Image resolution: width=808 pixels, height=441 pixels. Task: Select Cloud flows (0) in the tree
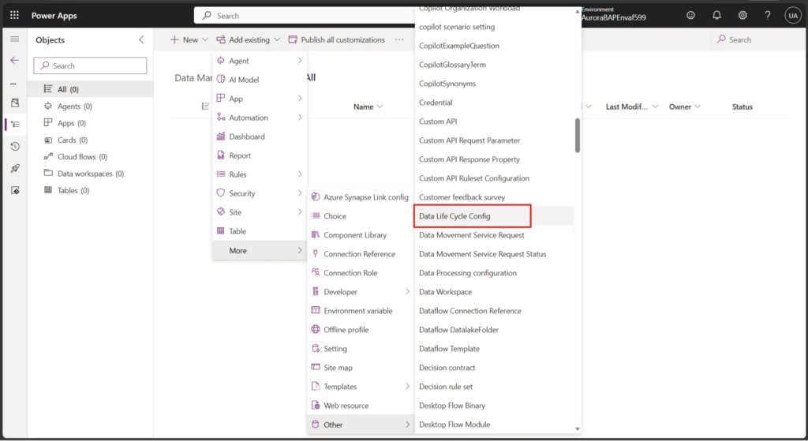pyautogui.click(x=91, y=157)
